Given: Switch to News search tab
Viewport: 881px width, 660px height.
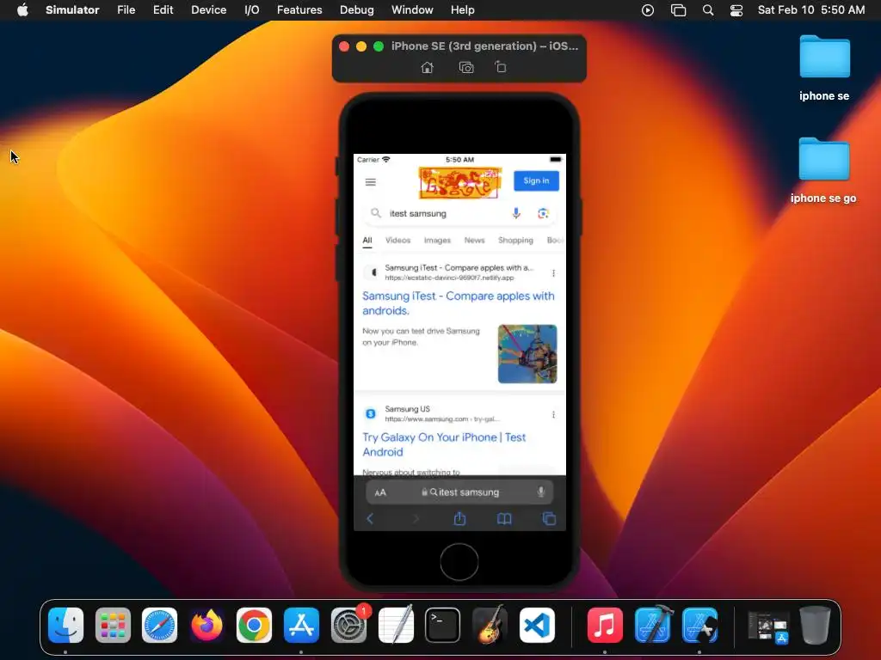Looking at the screenshot, I should click(x=474, y=241).
